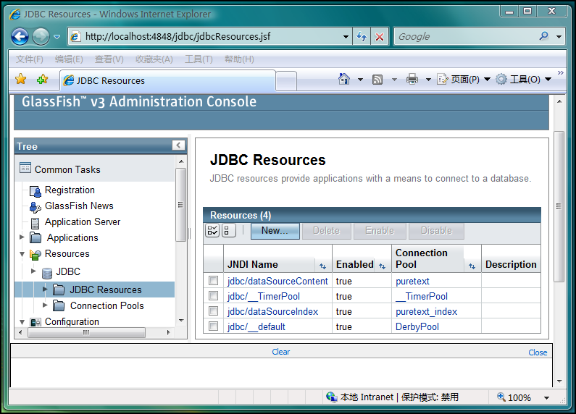Open the 工具(T) menu
The image size is (576, 414).
coord(199,59)
